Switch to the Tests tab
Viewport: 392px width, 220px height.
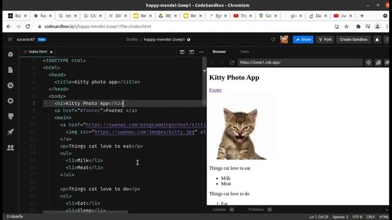click(x=244, y=51)
